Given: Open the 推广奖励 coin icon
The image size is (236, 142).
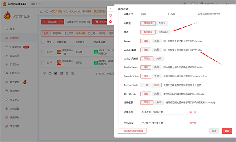Looking at the screenshot, I should click(6, 82).
